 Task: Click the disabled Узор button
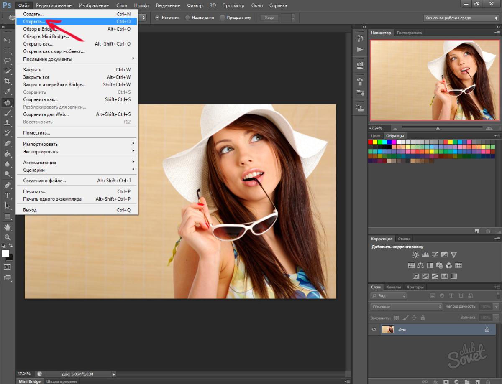269,18
